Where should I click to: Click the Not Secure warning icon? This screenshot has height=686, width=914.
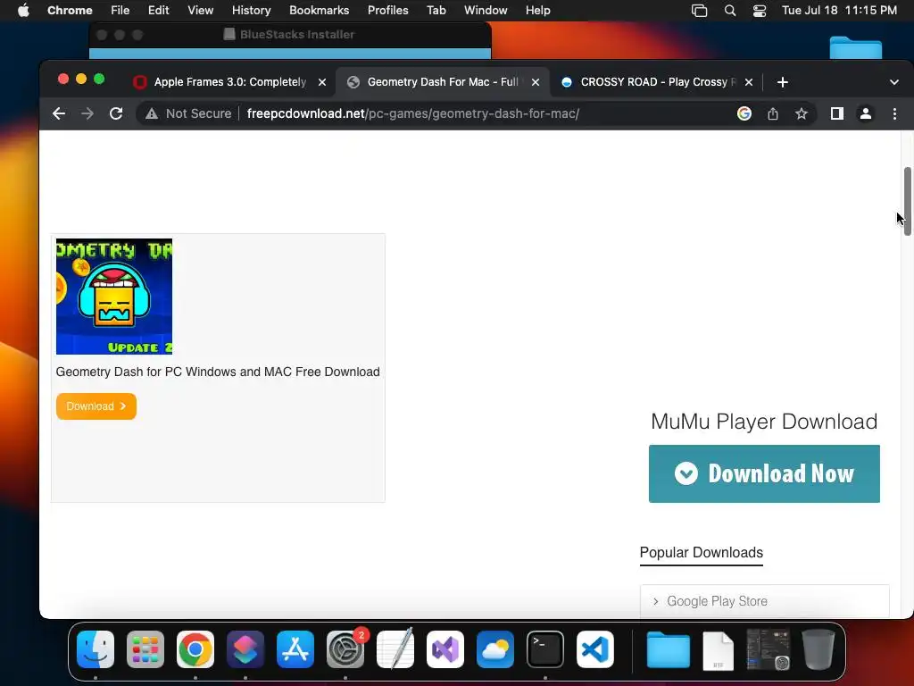[x=152, y=113]
